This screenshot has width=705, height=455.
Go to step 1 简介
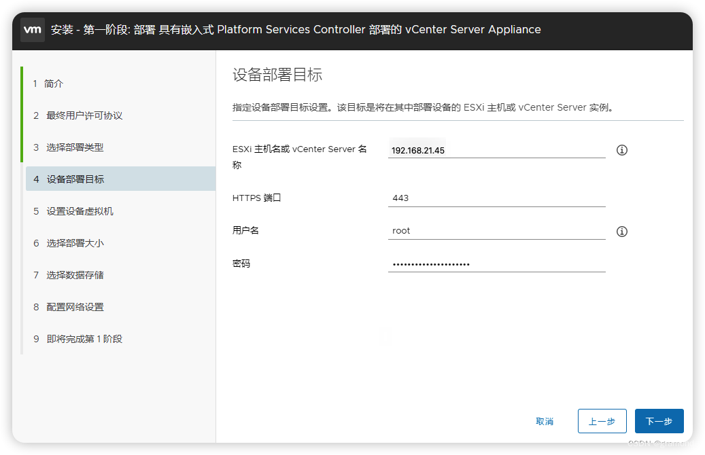(x=48, y=84)
